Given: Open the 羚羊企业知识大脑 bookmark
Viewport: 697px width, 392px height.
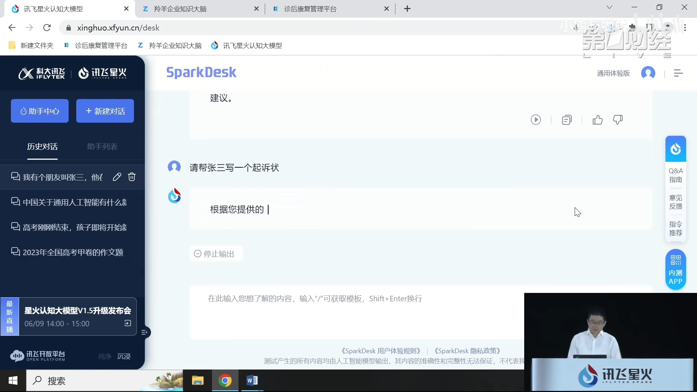Looking at the screenshot, I should click(170, 45).
